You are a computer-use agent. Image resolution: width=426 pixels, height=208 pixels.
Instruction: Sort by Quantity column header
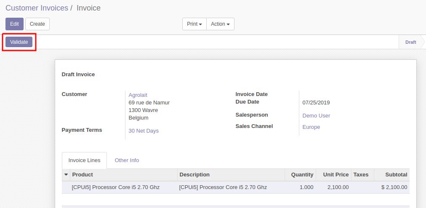(300, 175)
